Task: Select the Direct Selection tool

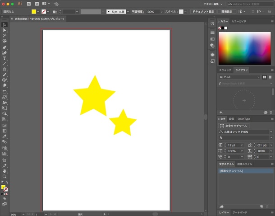Action: (5, 30)
